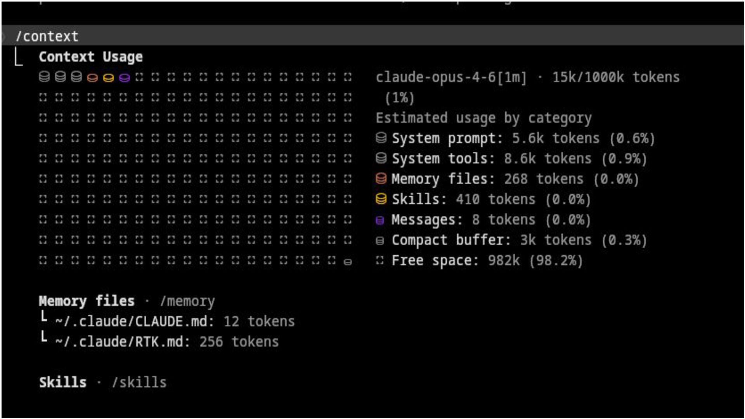Click the Context Usage heading
The image size is (745, 419).
pyautogui.click(x=91, y=57)
